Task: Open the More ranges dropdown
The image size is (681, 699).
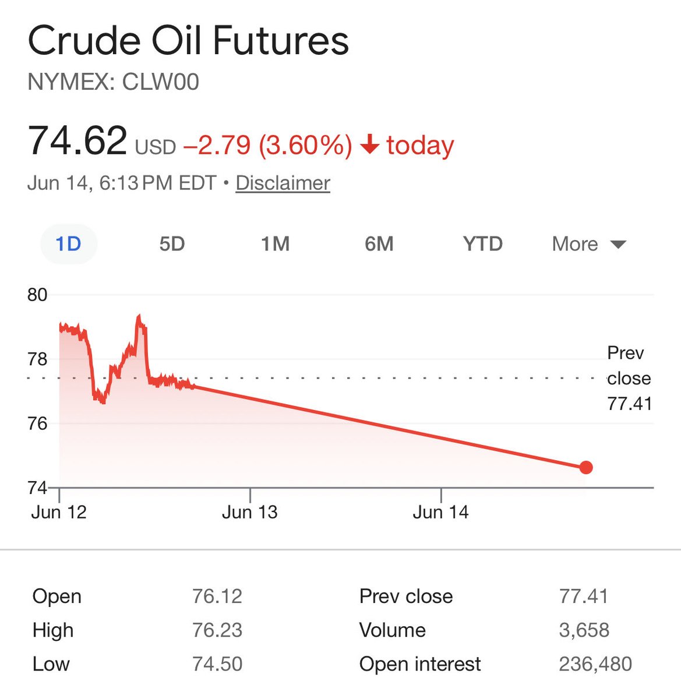Action: click(x=589, y=243)
